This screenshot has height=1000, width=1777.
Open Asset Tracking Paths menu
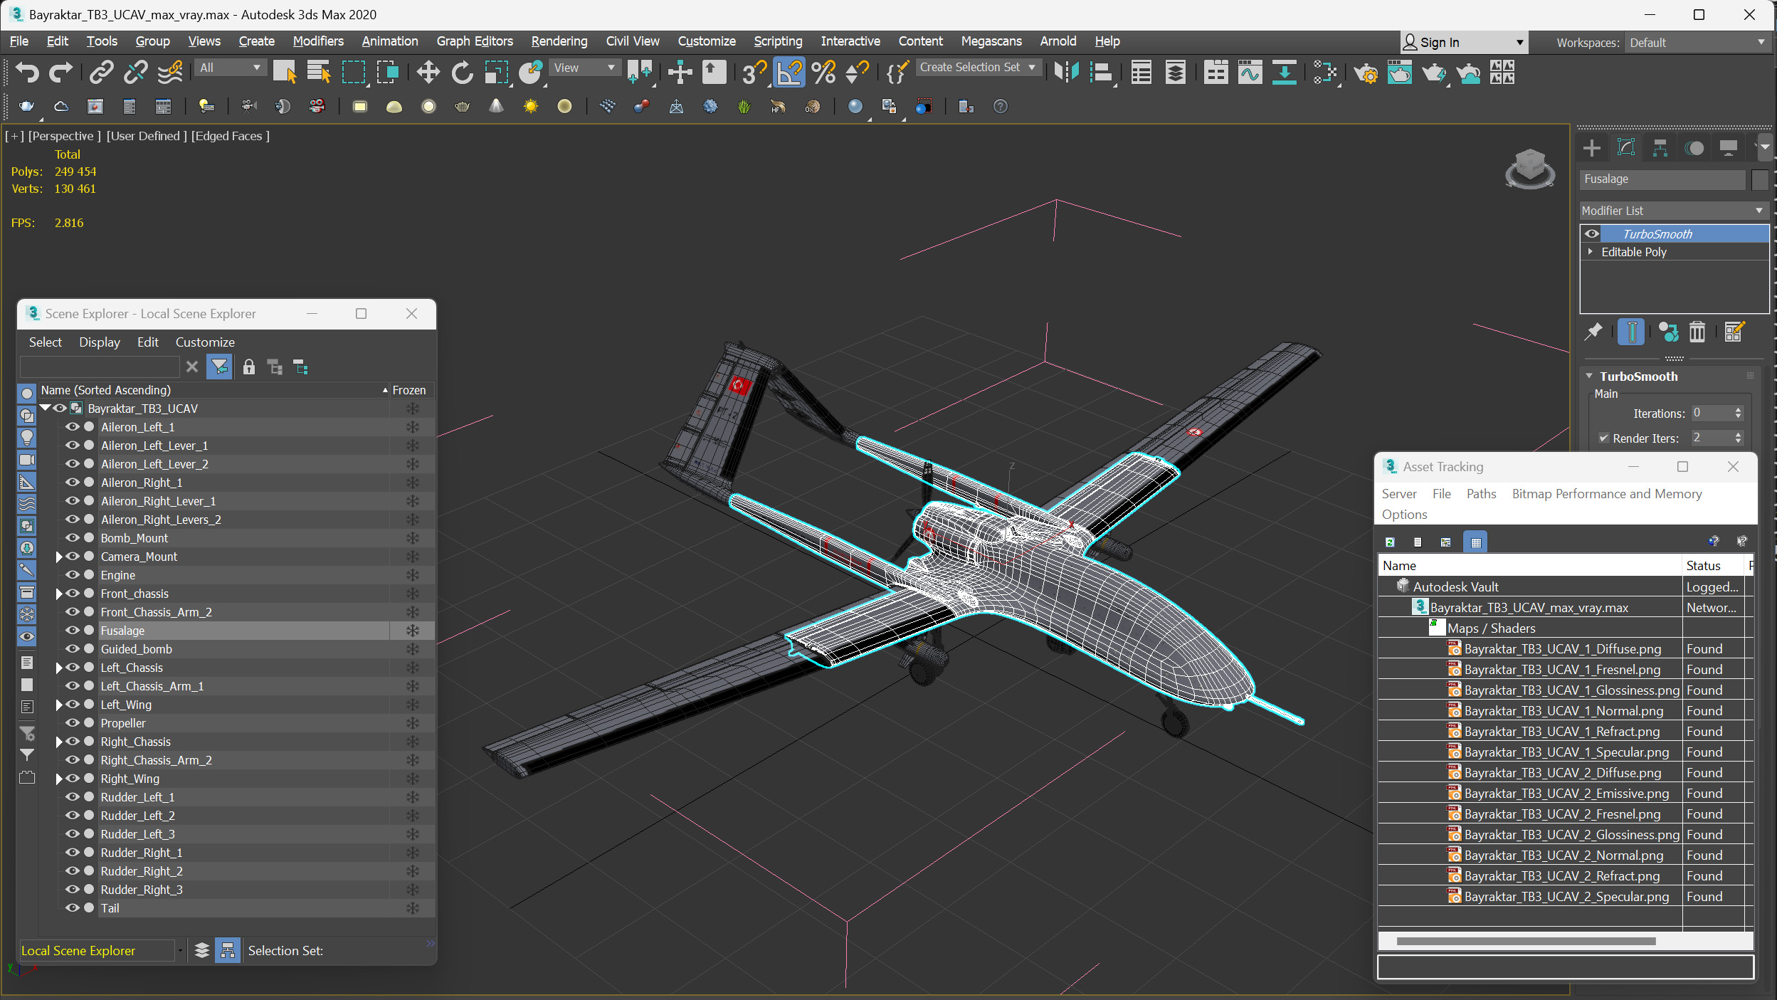(1481, 494)
